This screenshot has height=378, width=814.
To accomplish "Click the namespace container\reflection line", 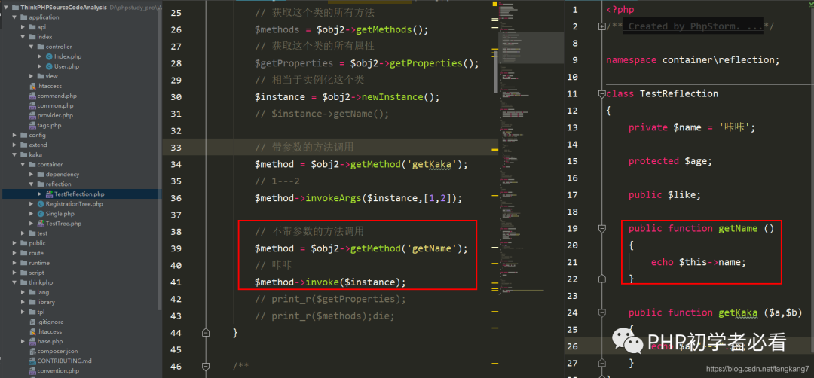I will tap(693, 60).
